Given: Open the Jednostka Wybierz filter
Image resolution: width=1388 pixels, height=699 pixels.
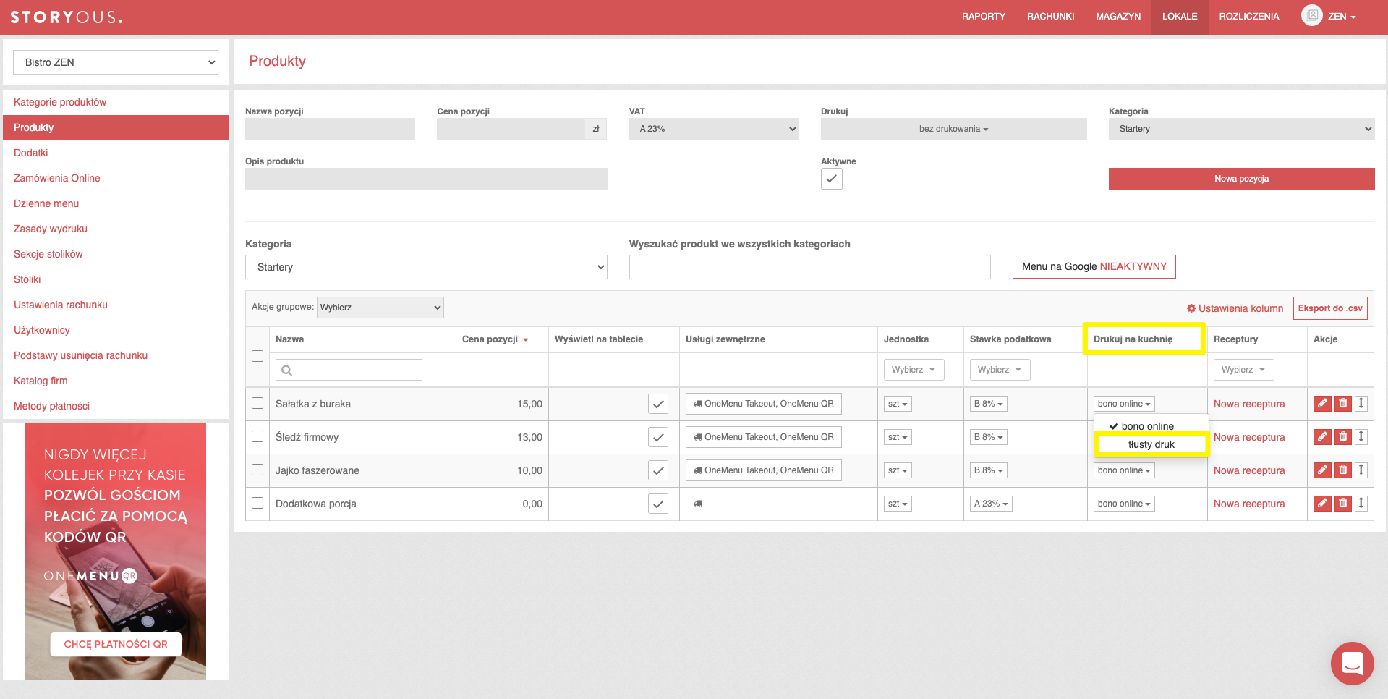Looking at the screenshot, I should (x=914, y=370).
